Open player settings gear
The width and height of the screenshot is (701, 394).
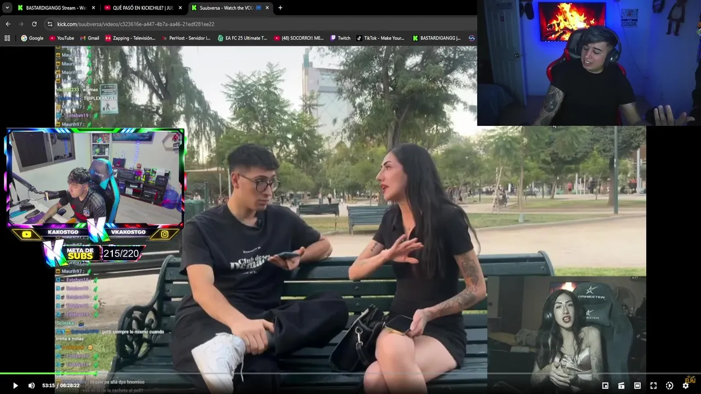tap(685, 386)
